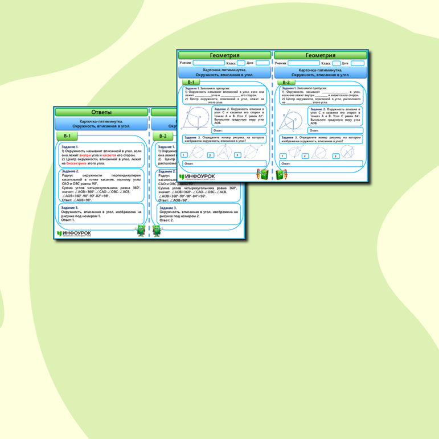Select the B-1 tab on the Ответы sheet
439x439 pixels.
pos(67,136)
